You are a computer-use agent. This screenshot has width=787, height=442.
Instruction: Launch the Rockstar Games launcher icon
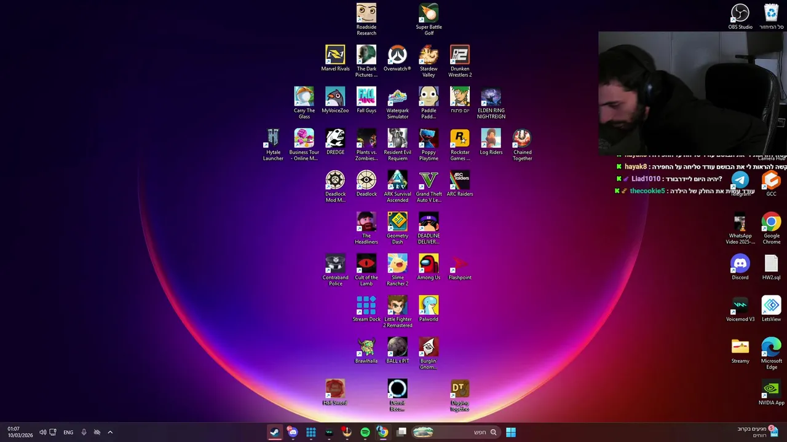click(x=460, y=144)
